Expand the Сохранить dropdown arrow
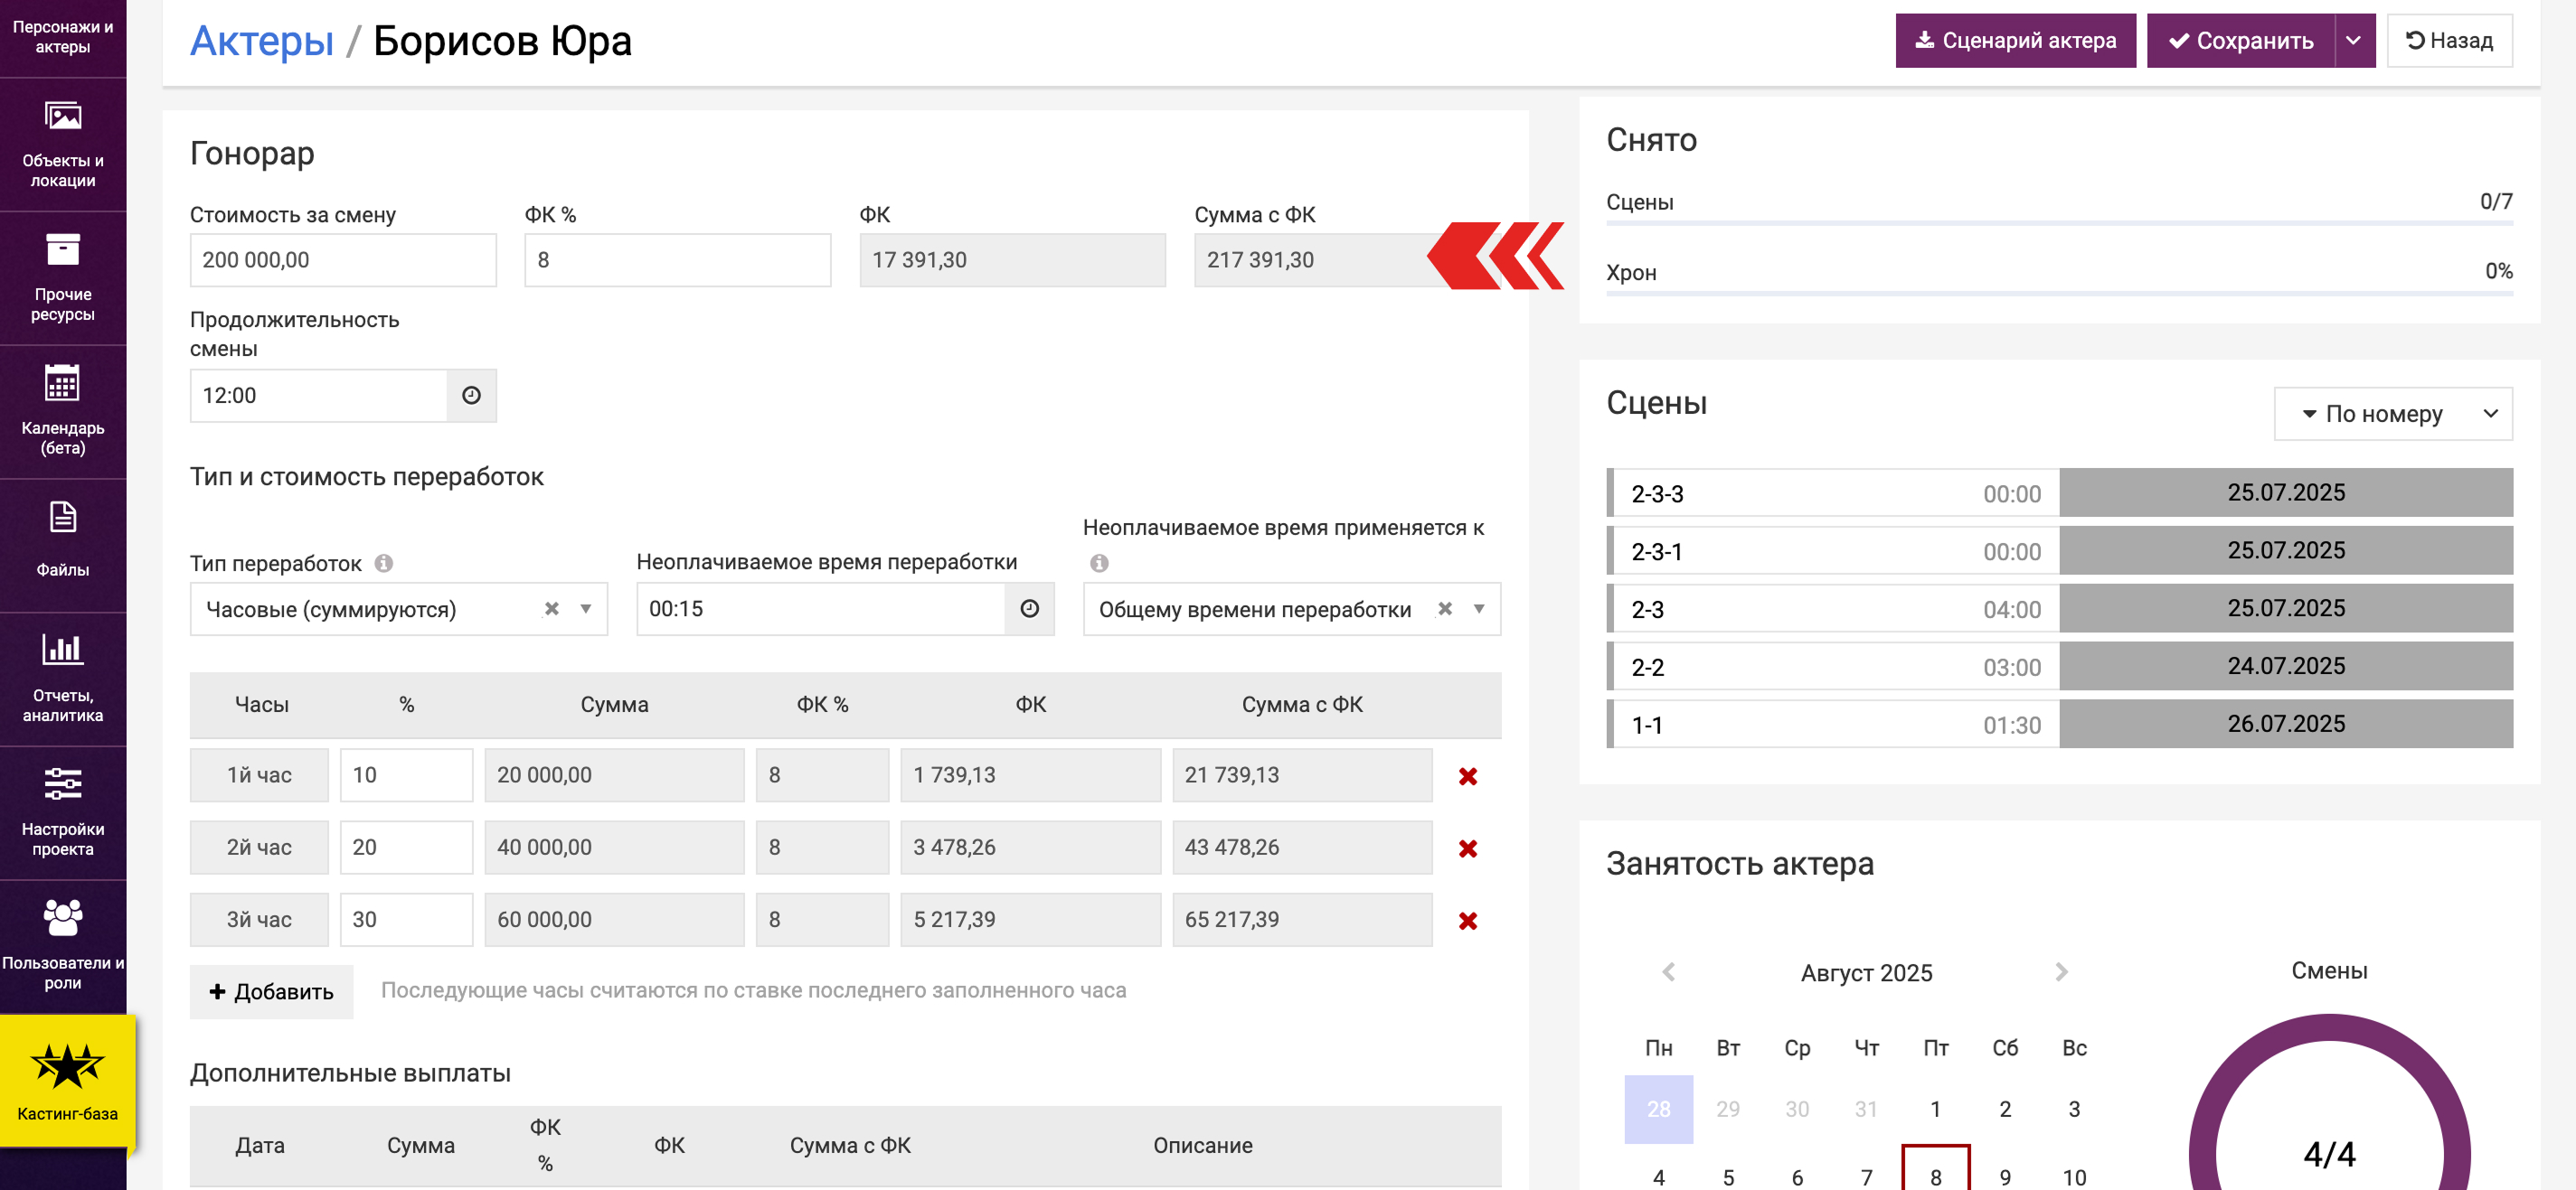The height and width of the screenshot is (1190, 2576). click(2355, 41)
